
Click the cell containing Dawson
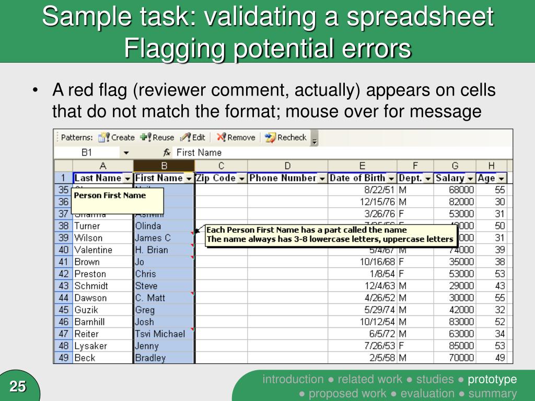(x=103, y=298)
